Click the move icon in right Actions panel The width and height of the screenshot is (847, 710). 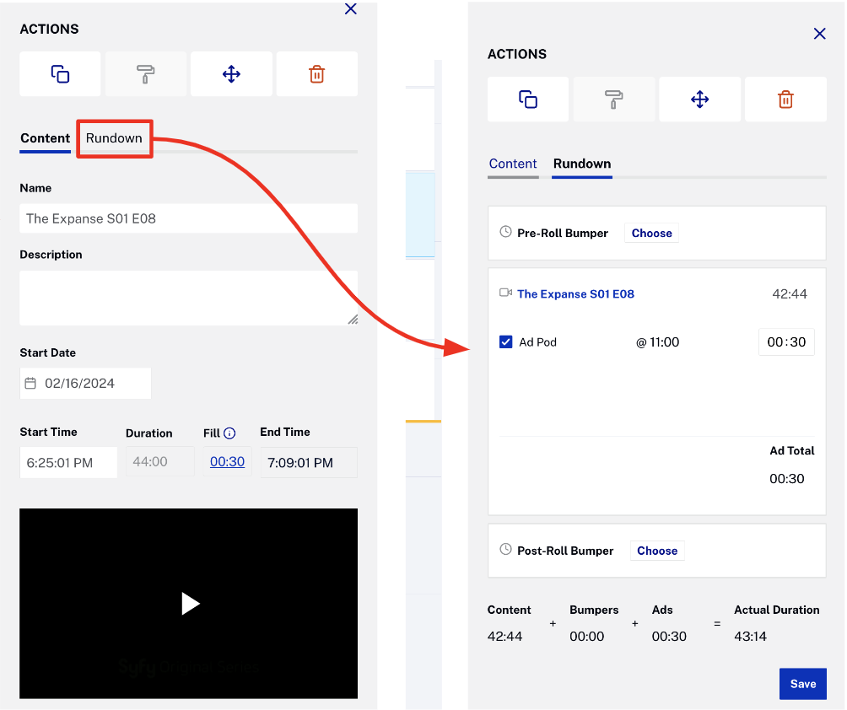[x=699, y=100]
